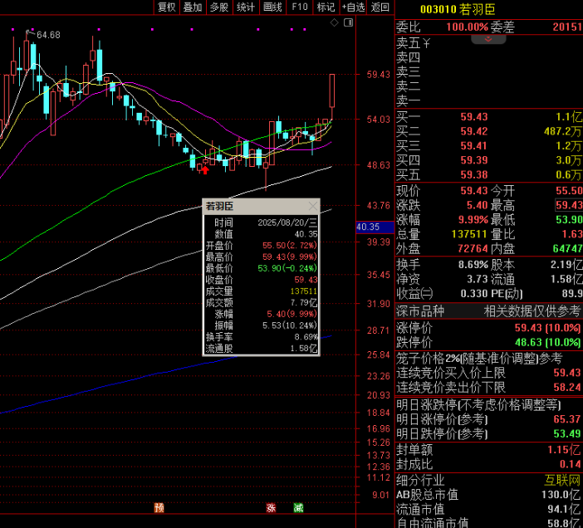Click the 流通市值 94.1亿 value
Image resolution: width=583 pixels, height=528 pixels.
564,509
